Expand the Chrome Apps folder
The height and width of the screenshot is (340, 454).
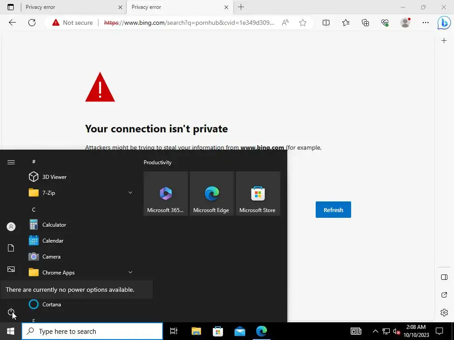[x=81, y=272]
